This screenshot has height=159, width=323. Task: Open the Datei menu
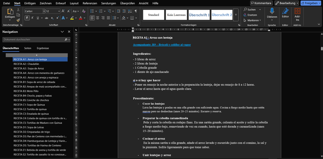7,3
